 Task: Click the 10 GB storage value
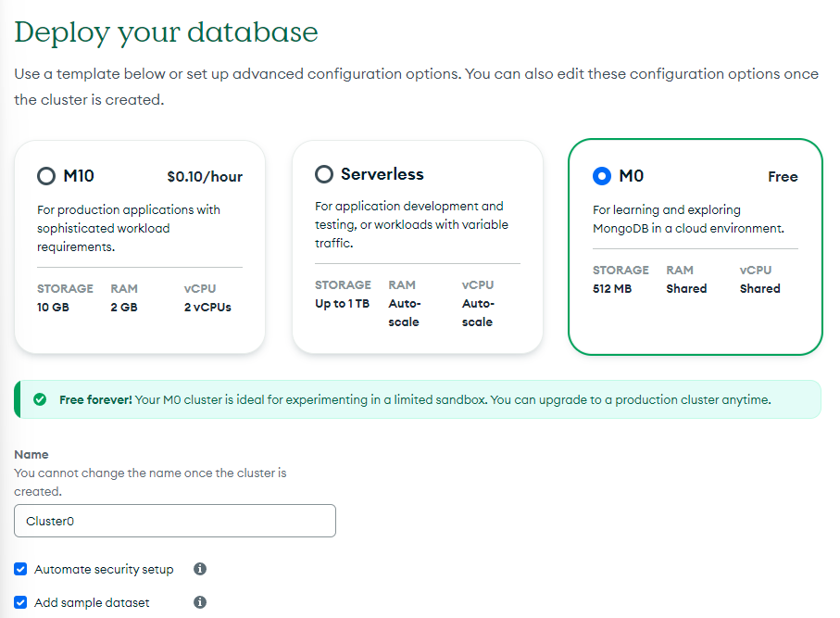pos(53,307)
